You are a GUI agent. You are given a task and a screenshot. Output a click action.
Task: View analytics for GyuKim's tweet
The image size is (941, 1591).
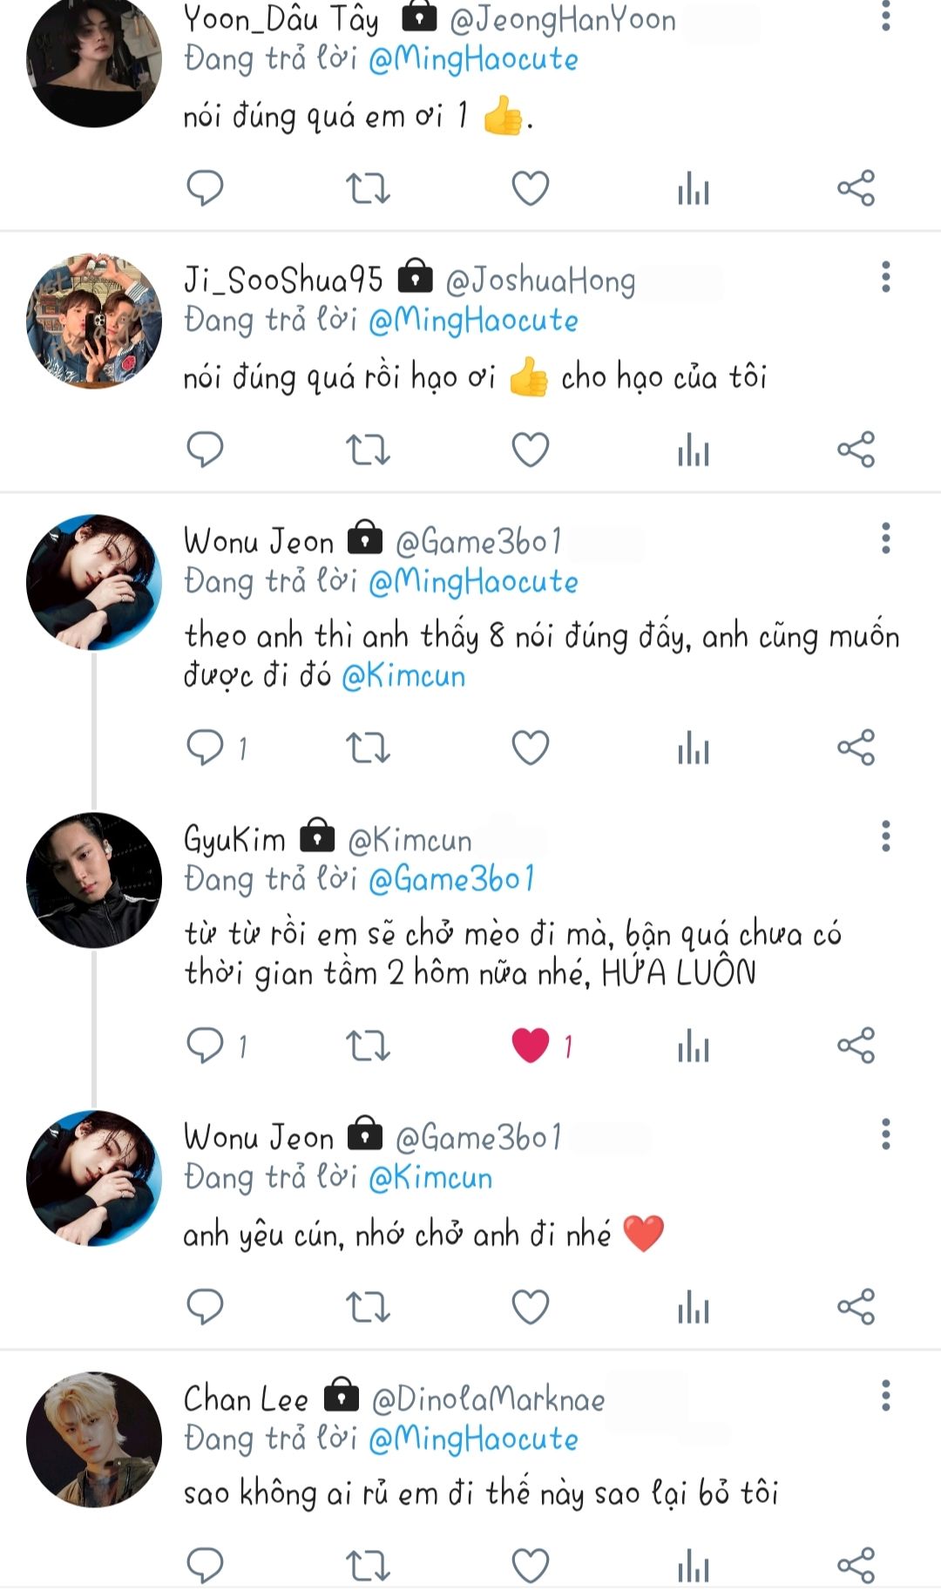[694, 1046]
